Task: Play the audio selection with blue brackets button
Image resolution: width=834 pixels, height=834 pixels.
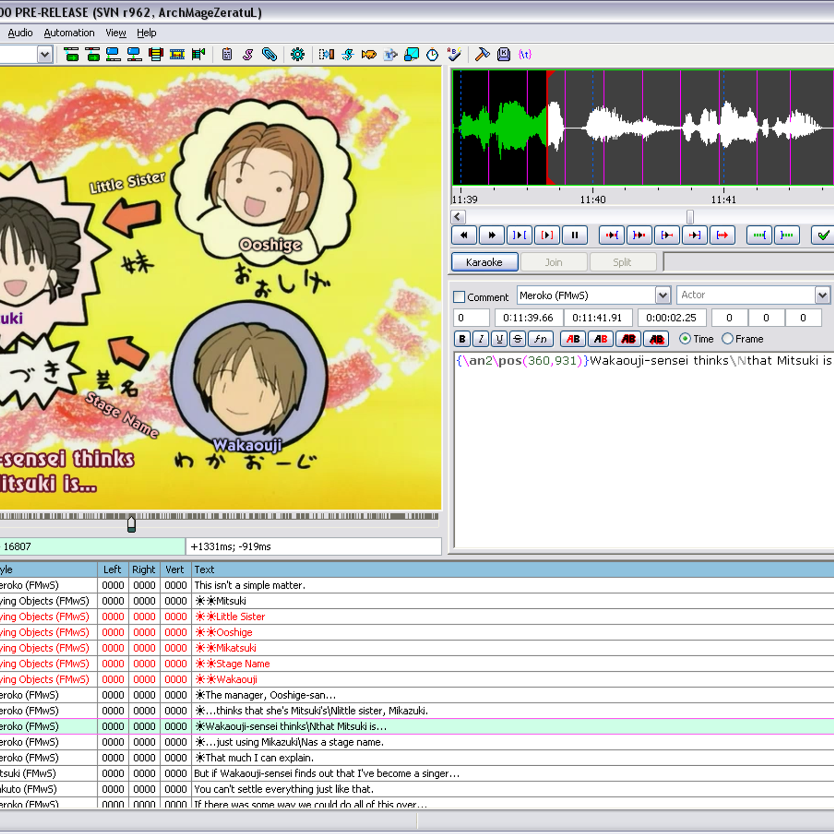Action: click(519, 235)
